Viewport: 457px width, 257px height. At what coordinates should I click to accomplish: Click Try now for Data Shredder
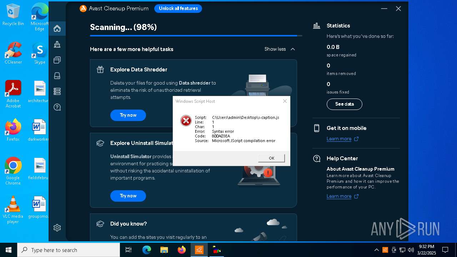[128, 115]
